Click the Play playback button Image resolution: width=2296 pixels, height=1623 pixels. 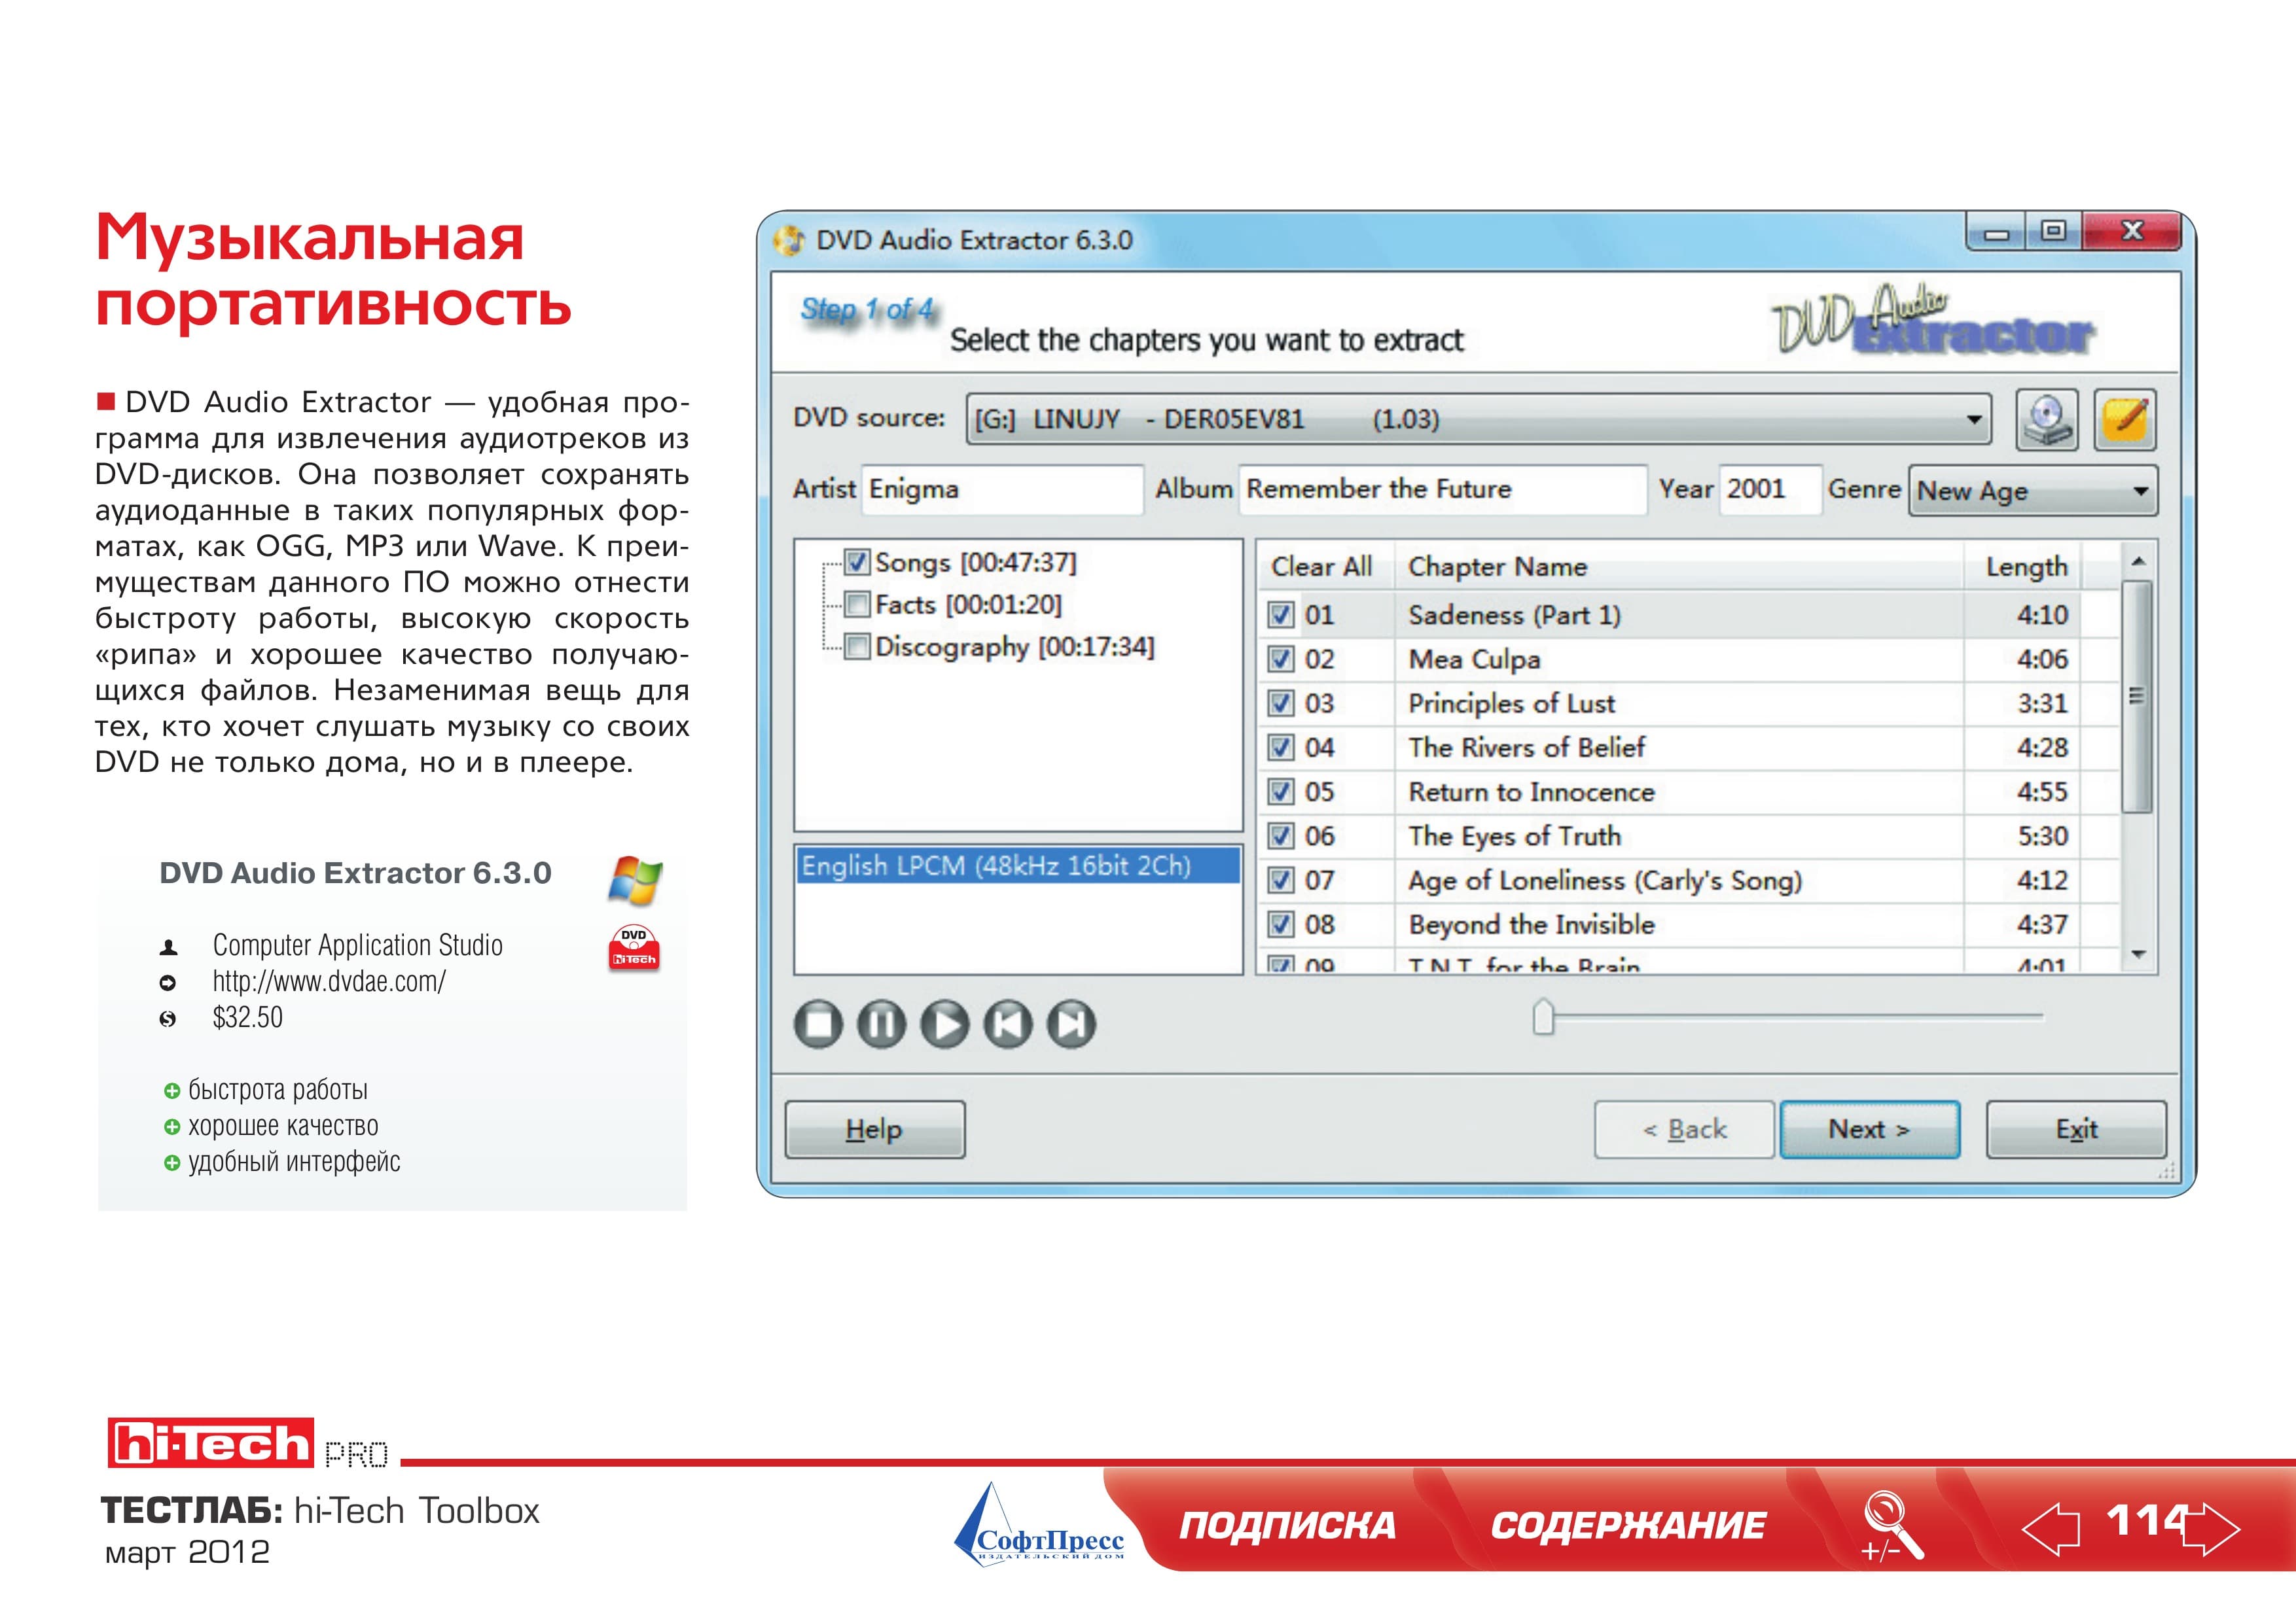point(945,1024)
